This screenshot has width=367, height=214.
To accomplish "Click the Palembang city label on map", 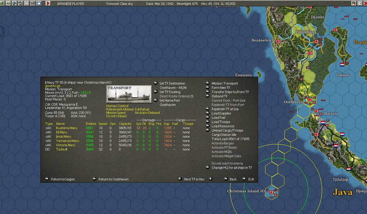I will (x=306, y=32).
